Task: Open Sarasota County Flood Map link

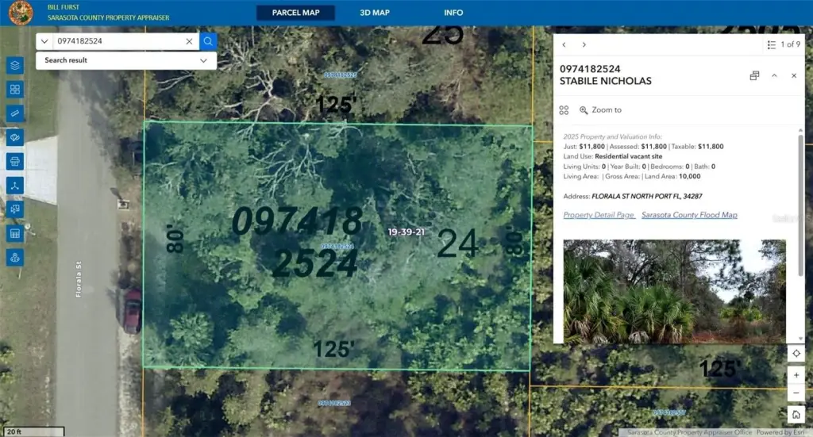Action: click(x=689, y=215)
